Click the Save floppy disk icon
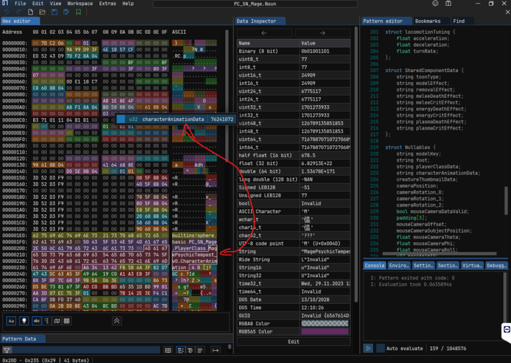The width and height of the screenshot is (511, 363). tap(55, 12)
